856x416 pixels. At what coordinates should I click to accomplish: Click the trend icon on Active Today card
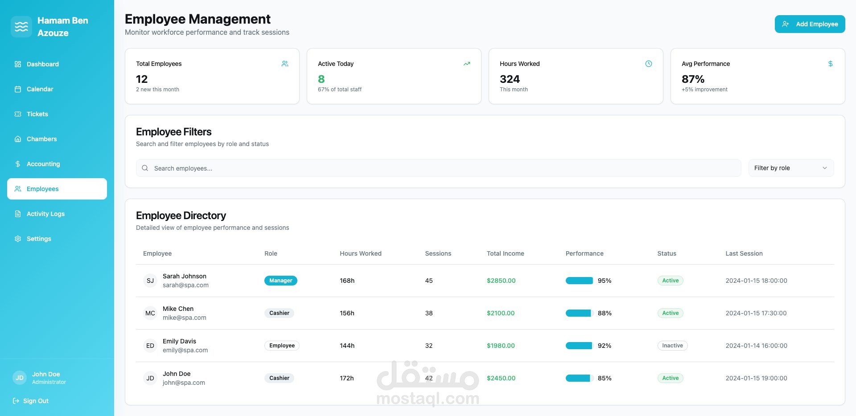(x=467, y=64)
